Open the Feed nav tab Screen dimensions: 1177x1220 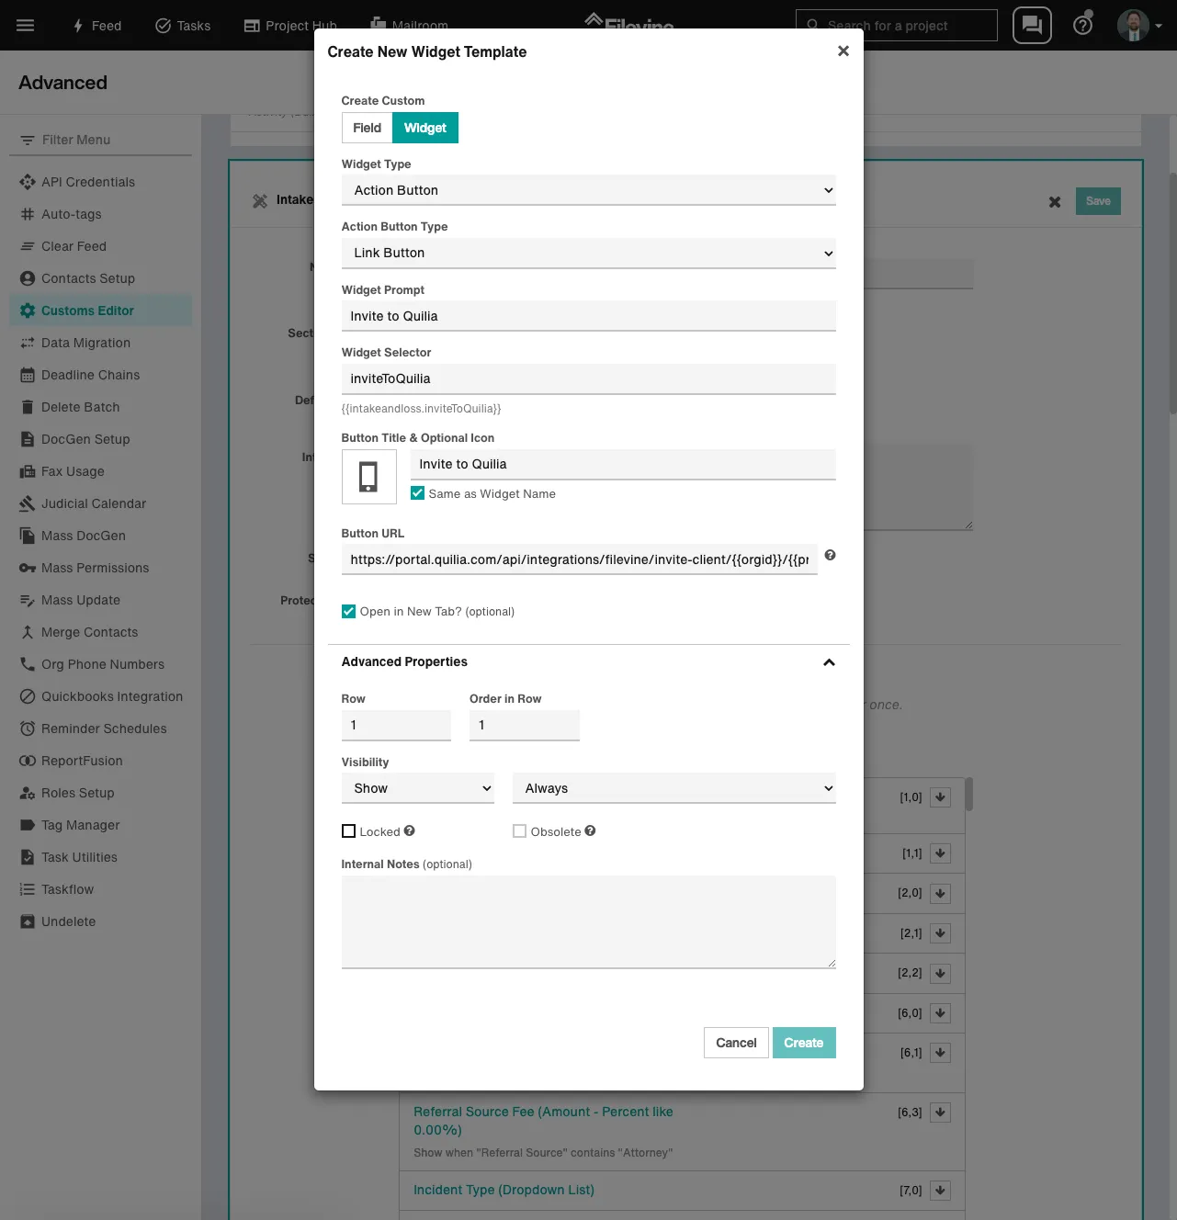click(x=96, y=26)
